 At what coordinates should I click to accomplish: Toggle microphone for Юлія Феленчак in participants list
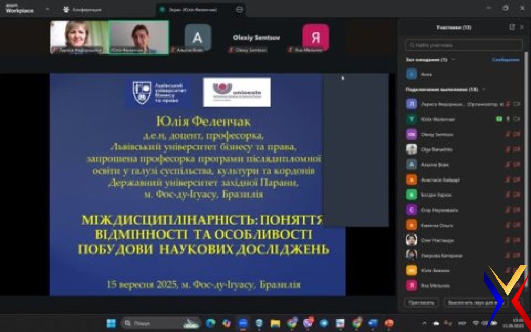point(508,119)
